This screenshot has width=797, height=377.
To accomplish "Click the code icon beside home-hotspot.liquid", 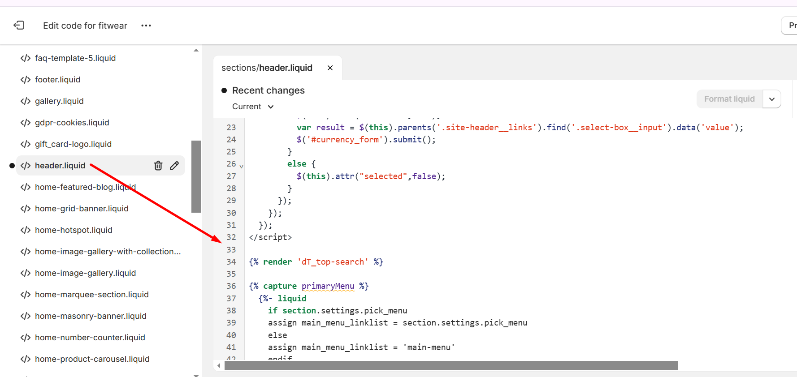I will tap(26, 230).
